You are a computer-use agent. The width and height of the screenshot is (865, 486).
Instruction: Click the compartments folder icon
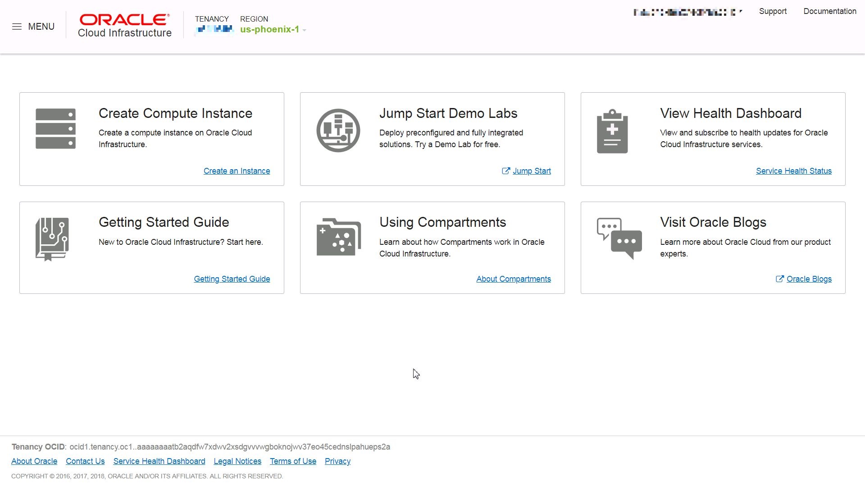[339, 237]
